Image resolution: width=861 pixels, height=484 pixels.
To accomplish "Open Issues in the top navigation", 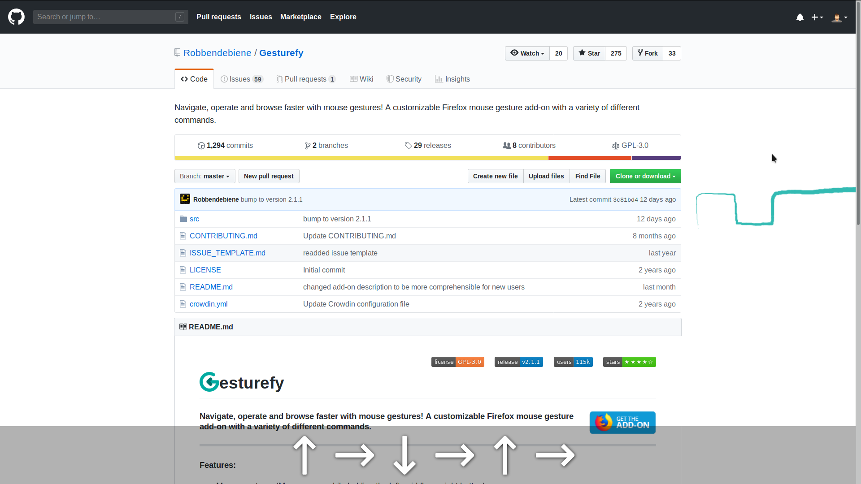I will [x=261, y=17].
